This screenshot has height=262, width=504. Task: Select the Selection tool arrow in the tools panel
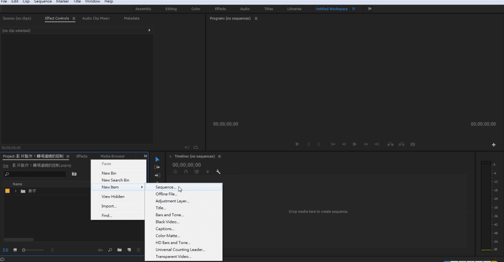[x=157, y=160]
